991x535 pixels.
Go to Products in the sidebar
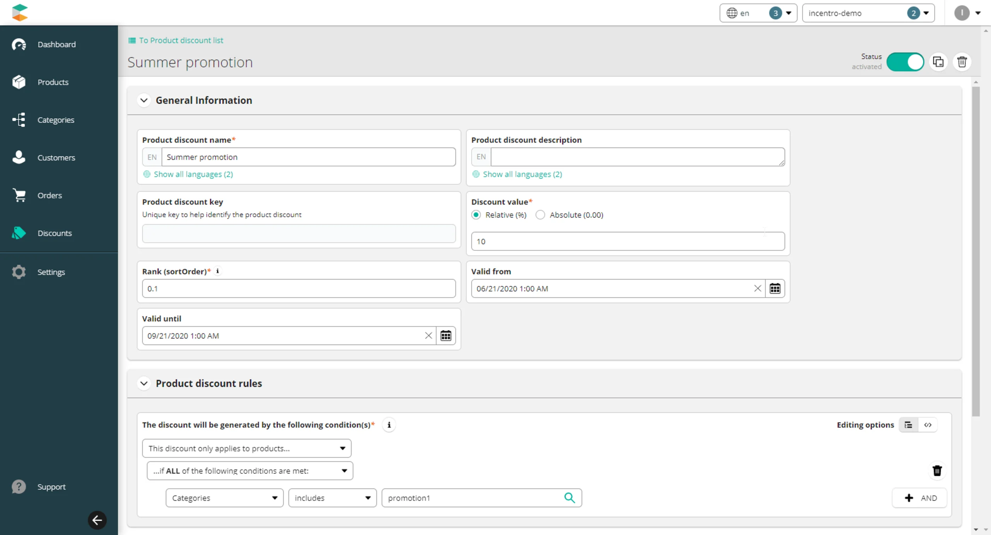coord(53,82)
